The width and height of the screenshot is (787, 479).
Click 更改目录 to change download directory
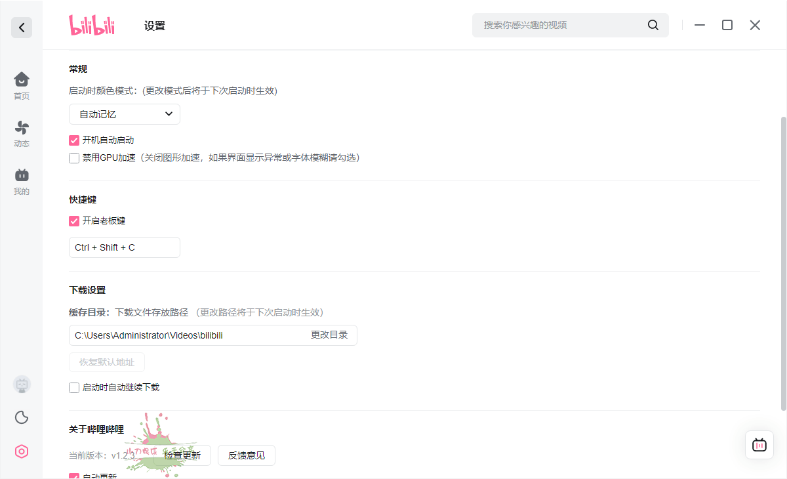[x=331, y=335]
